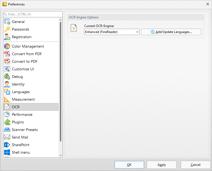Viewport: 212px width, 171px height.
Task: Click the Convert from PDF icon
Action: click(x=7, y=54)
